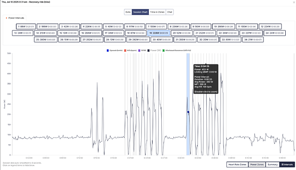Toggle the Intervals button with list icon
This screenshot has width=296, height=170.
[287, 164]
